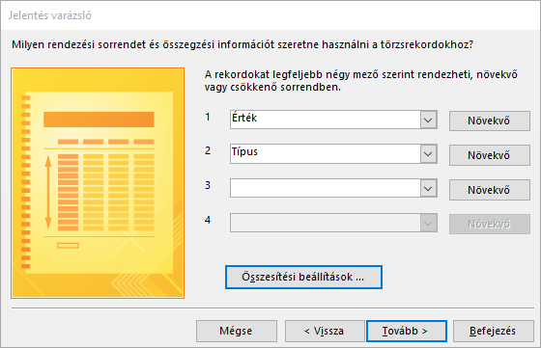Open the second sort field dropdown arrow
This screenshot has width=541, height=348.
click(x=428, y=153)
